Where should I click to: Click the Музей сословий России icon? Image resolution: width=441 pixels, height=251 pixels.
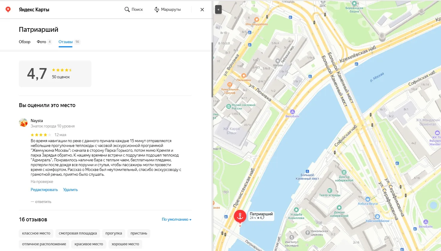coord(229,106)
